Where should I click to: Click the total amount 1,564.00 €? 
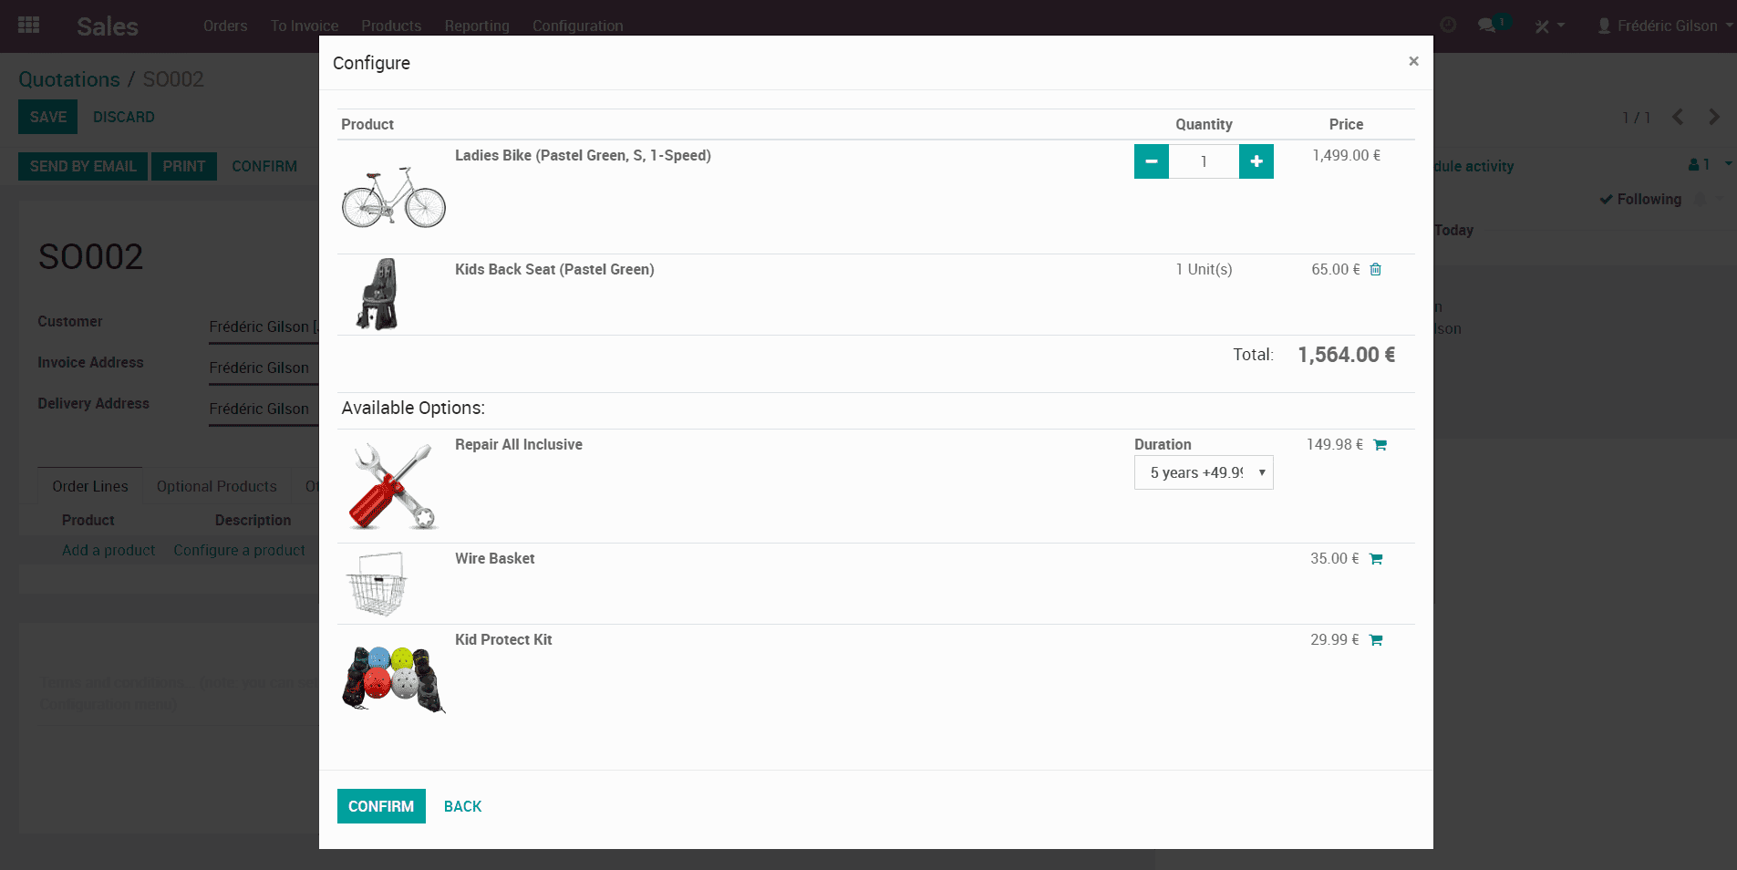1347,355
